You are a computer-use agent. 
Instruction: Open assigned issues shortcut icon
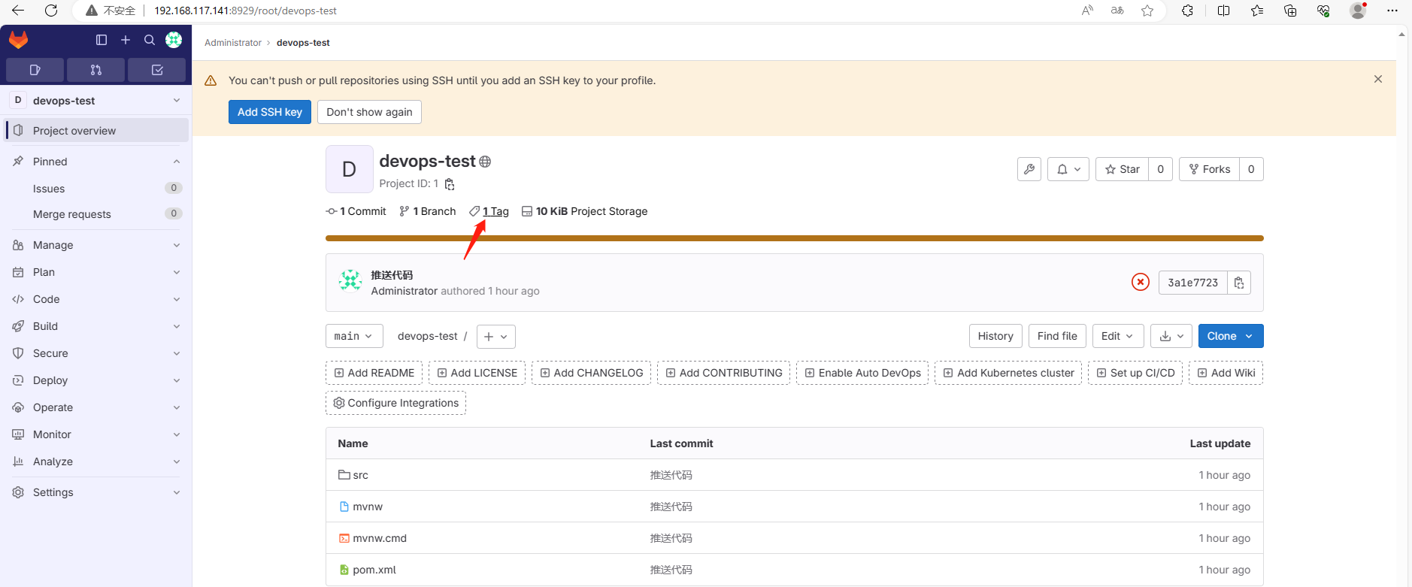coord(35,70)
